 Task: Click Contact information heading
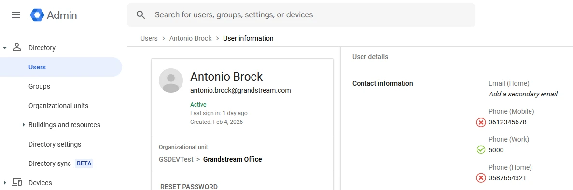[383, 83]
